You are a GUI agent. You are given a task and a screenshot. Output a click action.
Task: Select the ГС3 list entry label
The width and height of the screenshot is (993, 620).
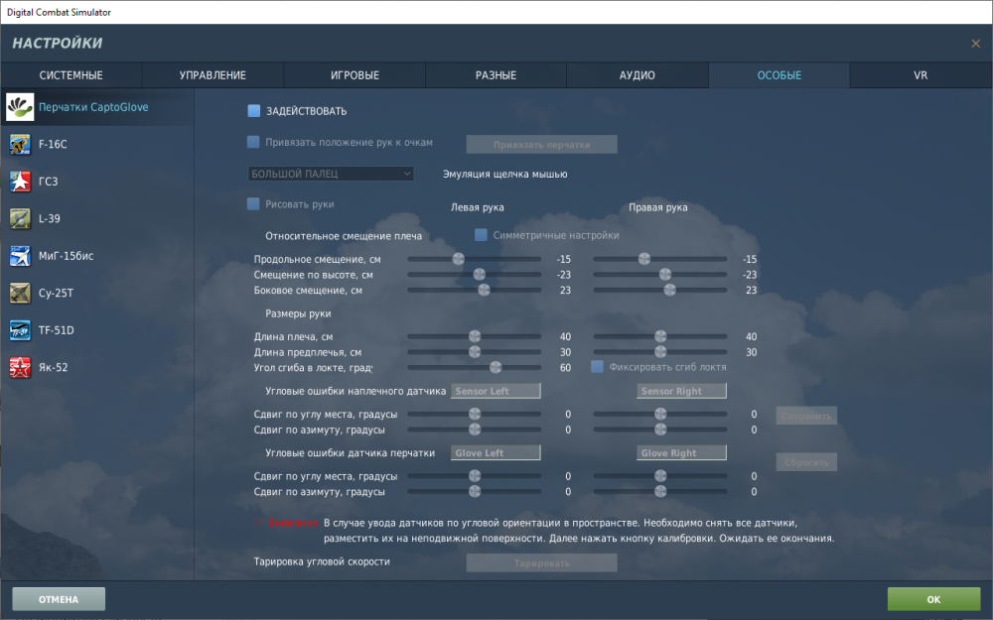[x=48, y=182]
